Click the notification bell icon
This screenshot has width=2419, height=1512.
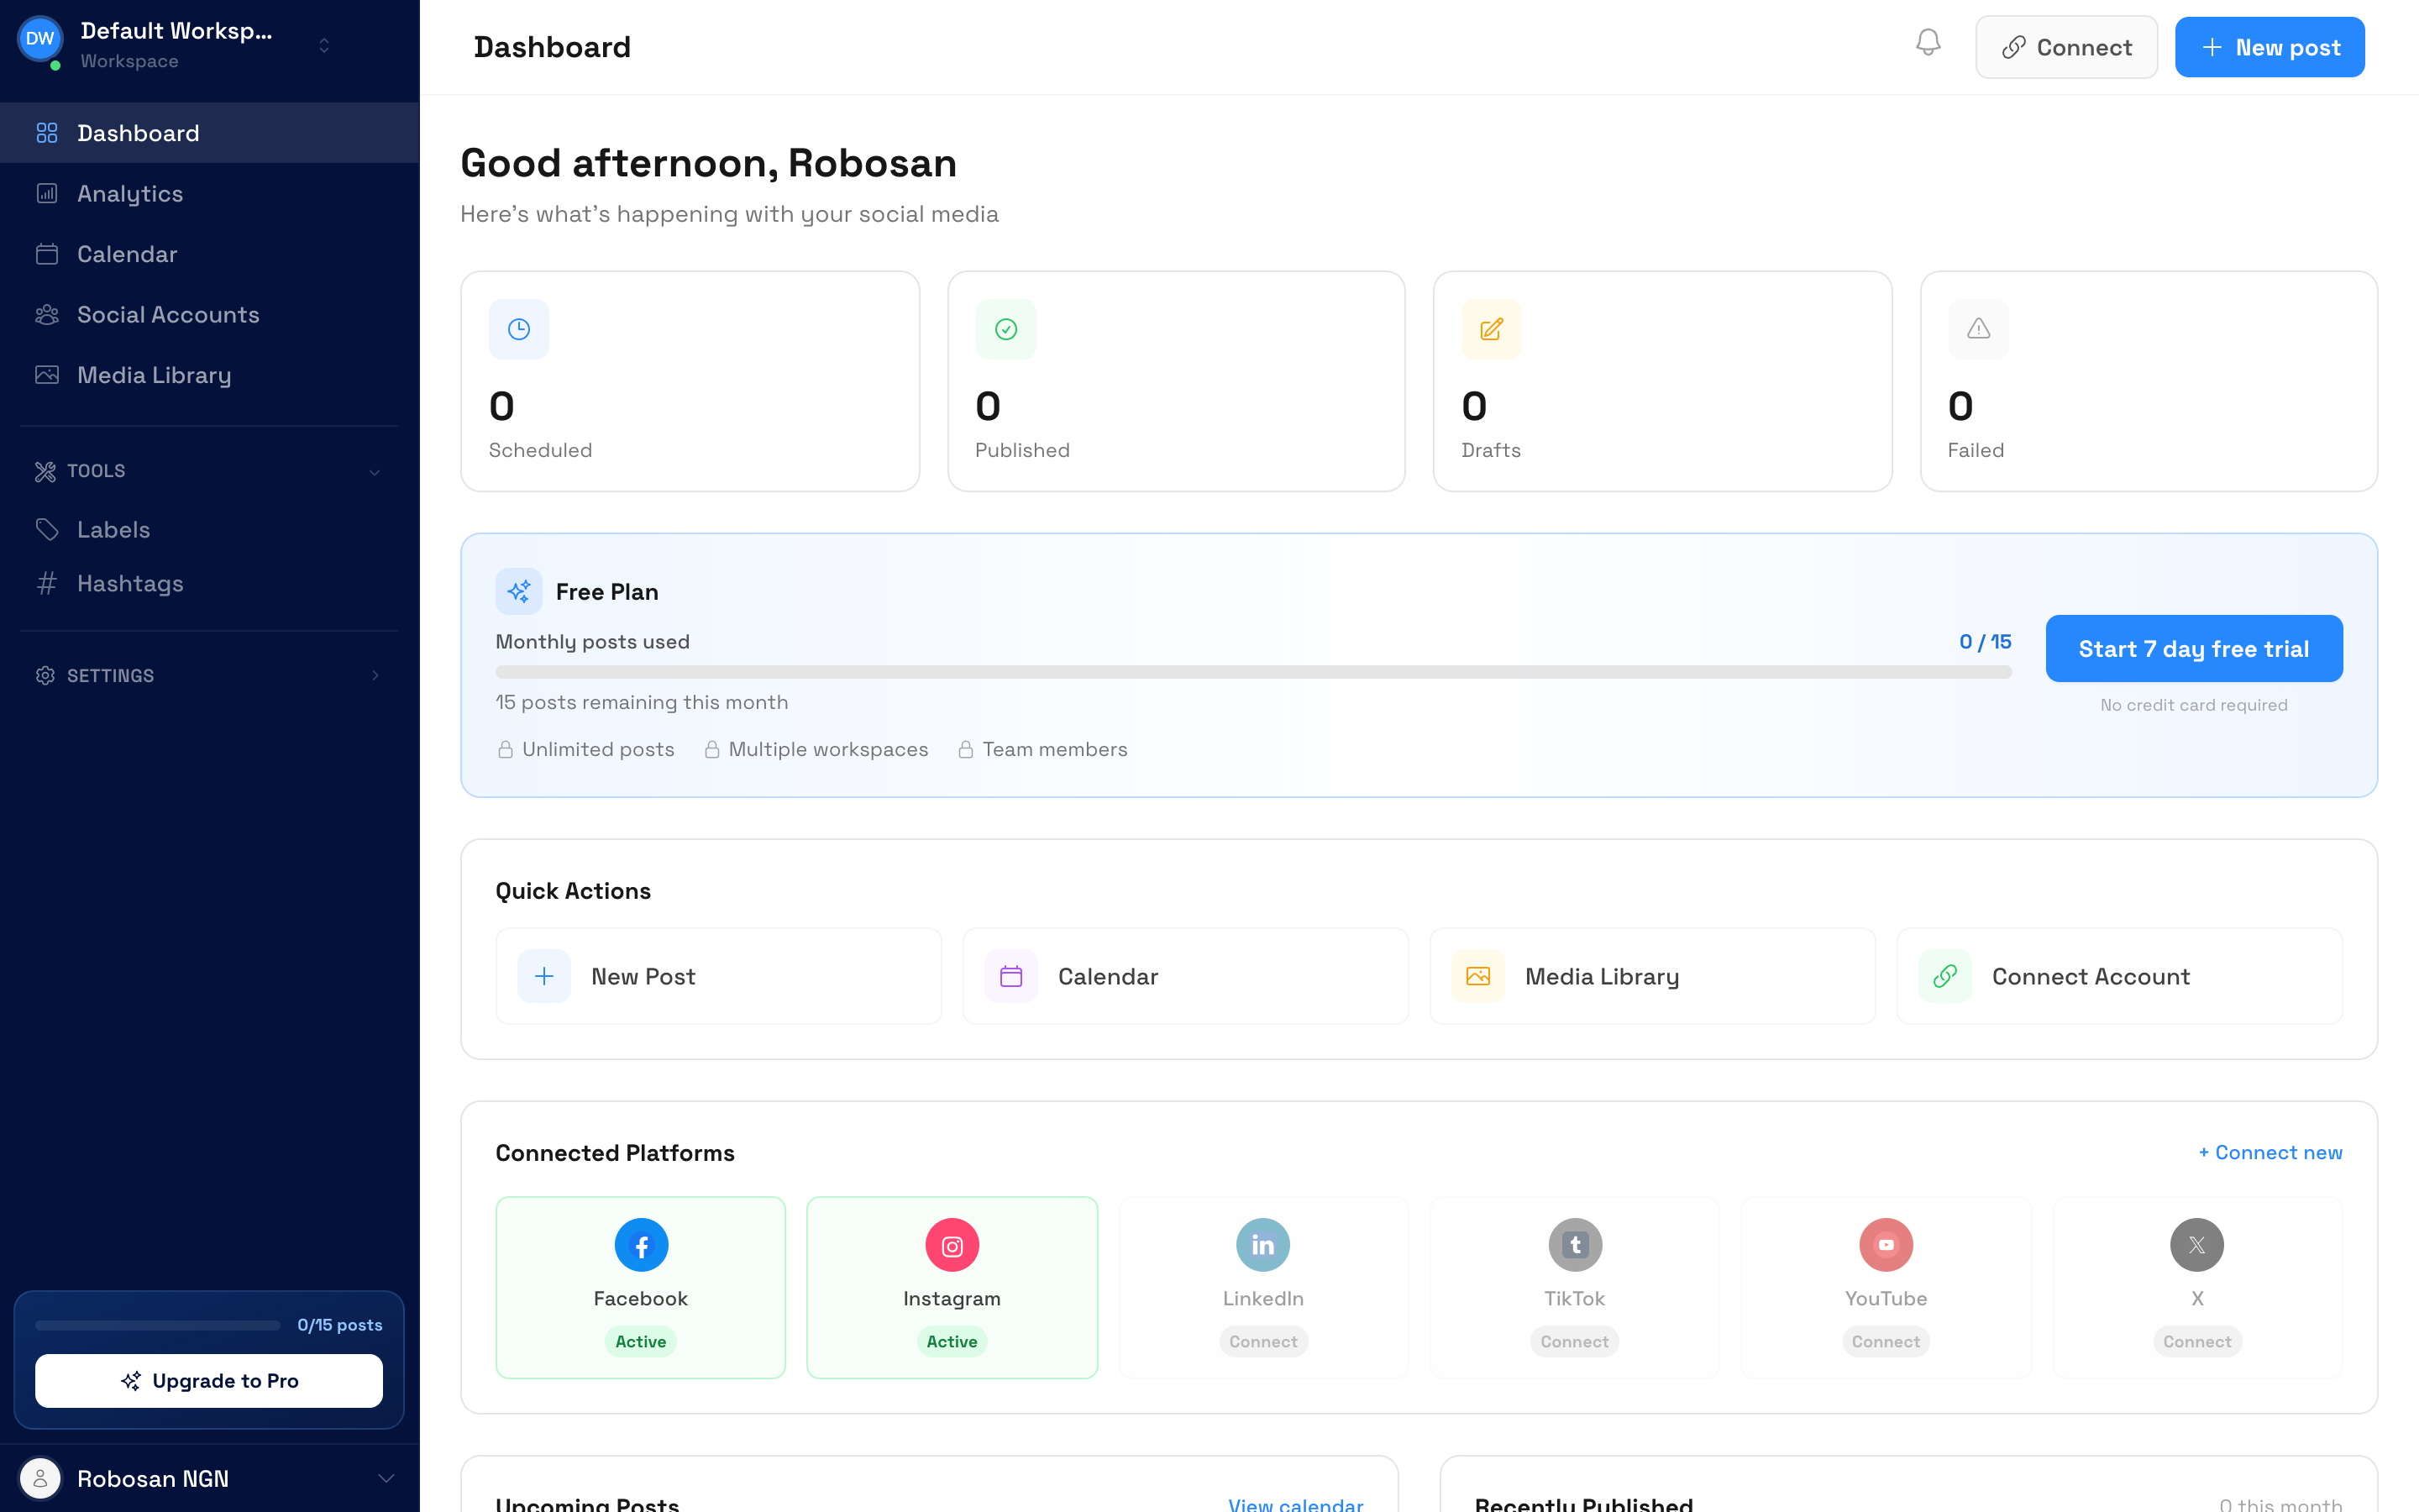click(x=1928, y=45)
